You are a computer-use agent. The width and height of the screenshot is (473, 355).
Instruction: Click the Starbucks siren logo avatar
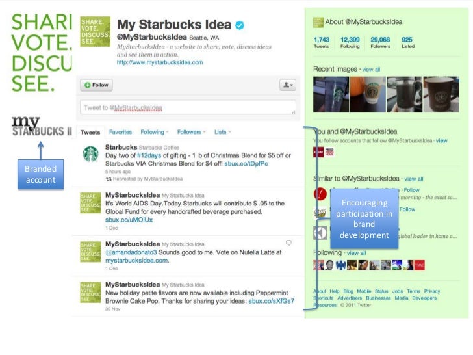click(x=90, y=154)
